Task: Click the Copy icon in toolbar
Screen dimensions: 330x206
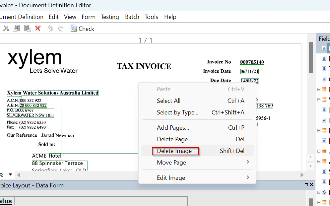Action: pos(16,28)
